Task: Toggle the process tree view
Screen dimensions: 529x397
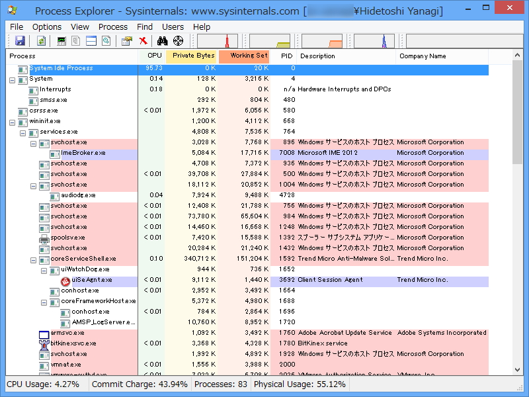Action: [75, 40]
